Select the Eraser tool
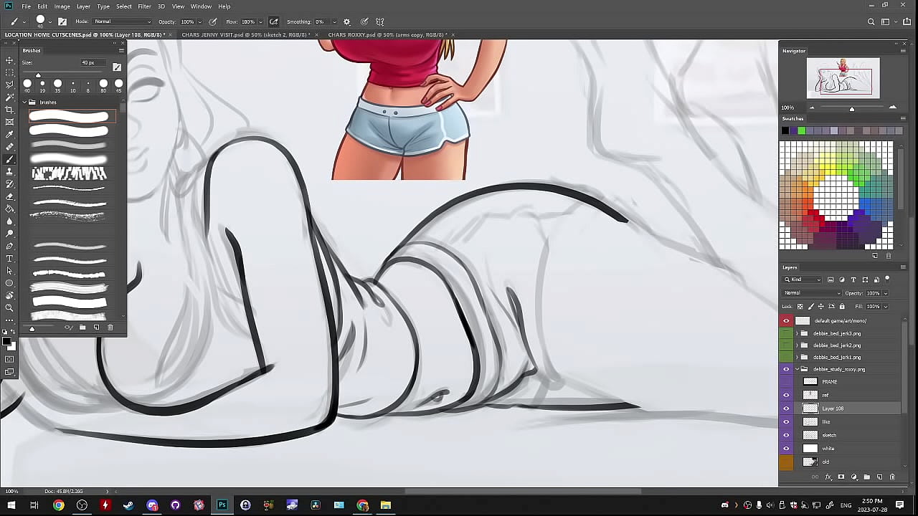Screen dimensions: 918x516 pos(9,196)
